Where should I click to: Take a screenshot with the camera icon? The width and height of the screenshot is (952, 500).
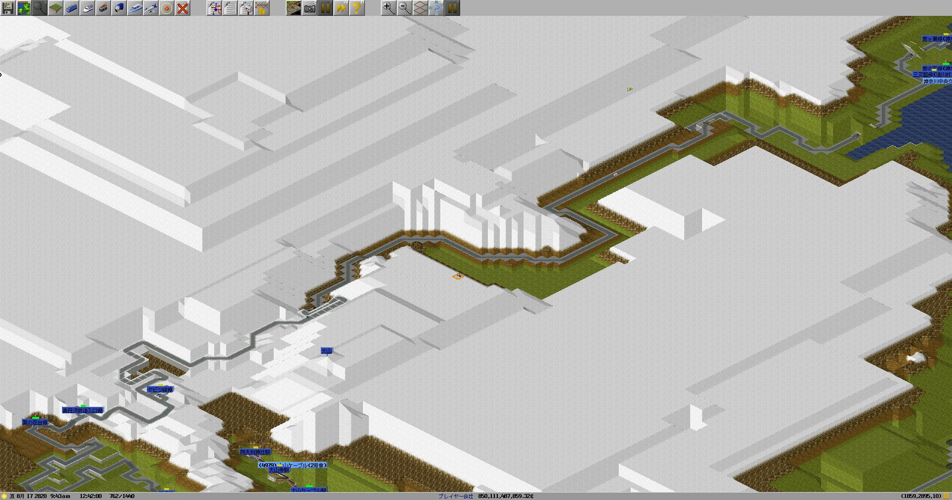[309, 8]
